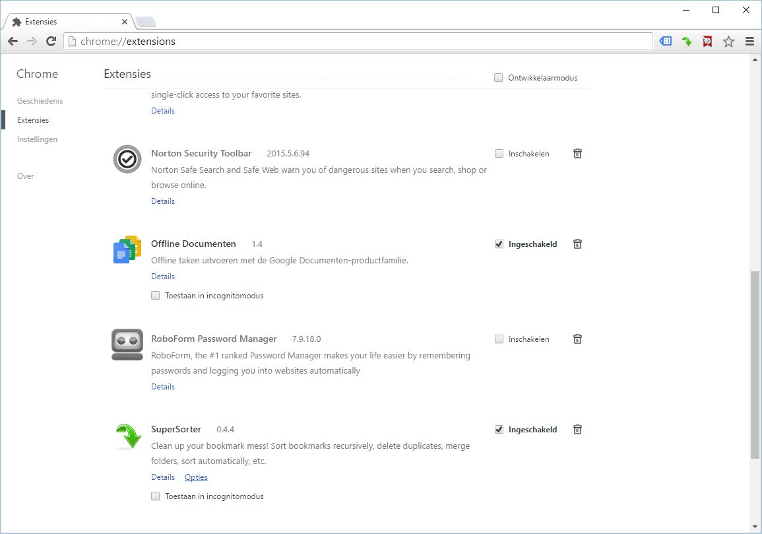
Task: Allow SuperSorter in incognitomodus
Action: [x=155, y=496]
